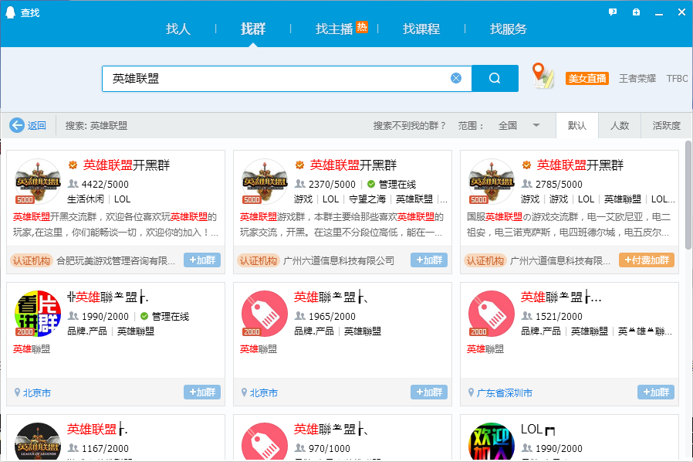Click the 守望之海 tag

pyautogui.click(x=367, y=199)
